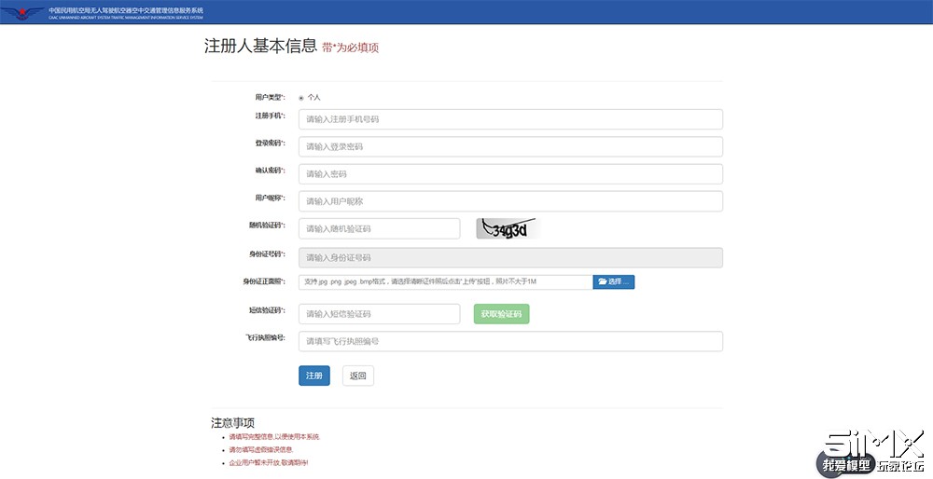Screen dimensions: 933x479
Task: Click the 带*为必填项 required note
Action: (x=351, y=48)
